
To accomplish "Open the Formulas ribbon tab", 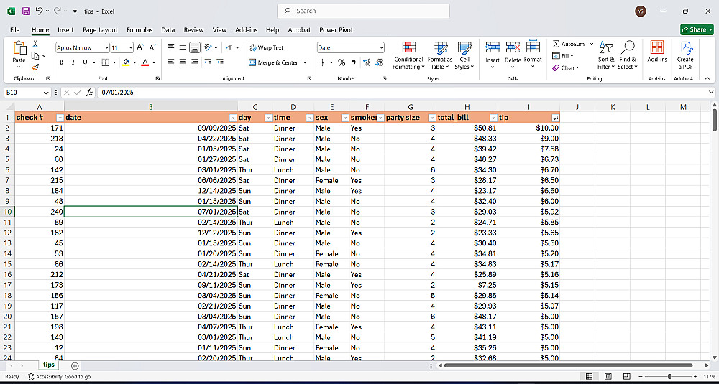I will pos(139,30).
